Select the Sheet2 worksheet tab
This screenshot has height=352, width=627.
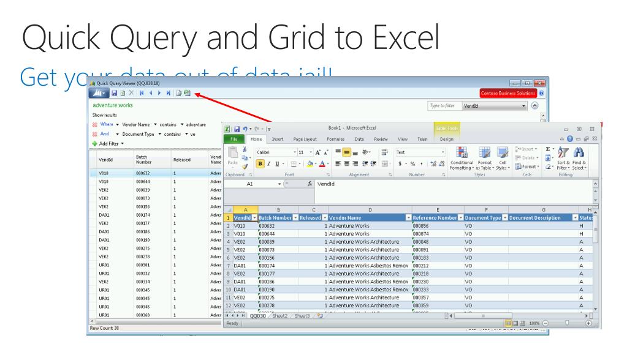pos(280,316)
